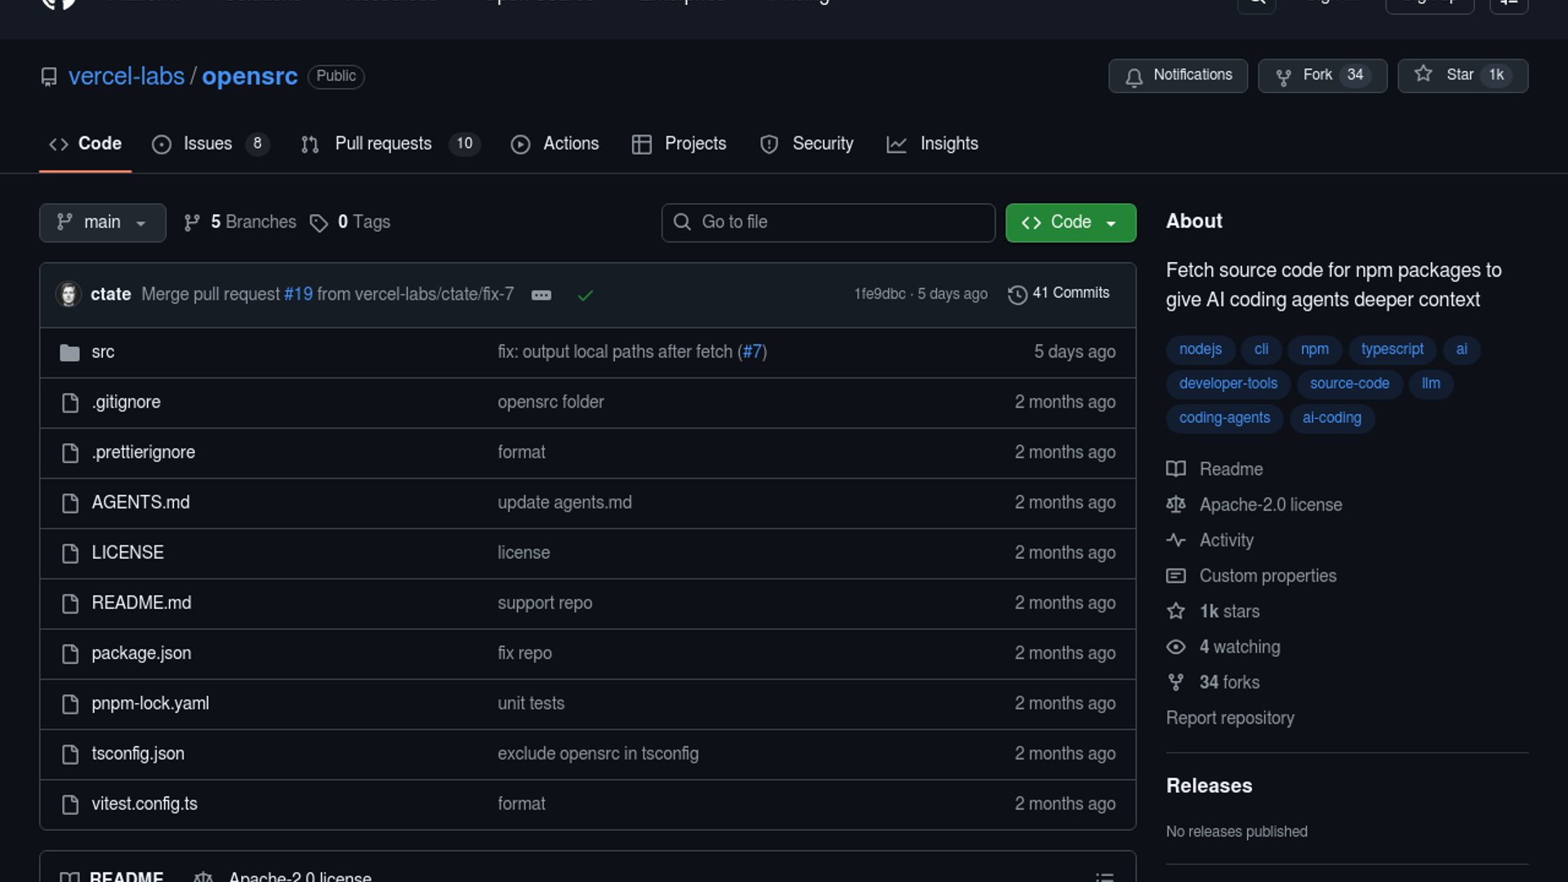Open the Fork button
This screenshot has height=882, width=1568.
tap(1321, 75)
